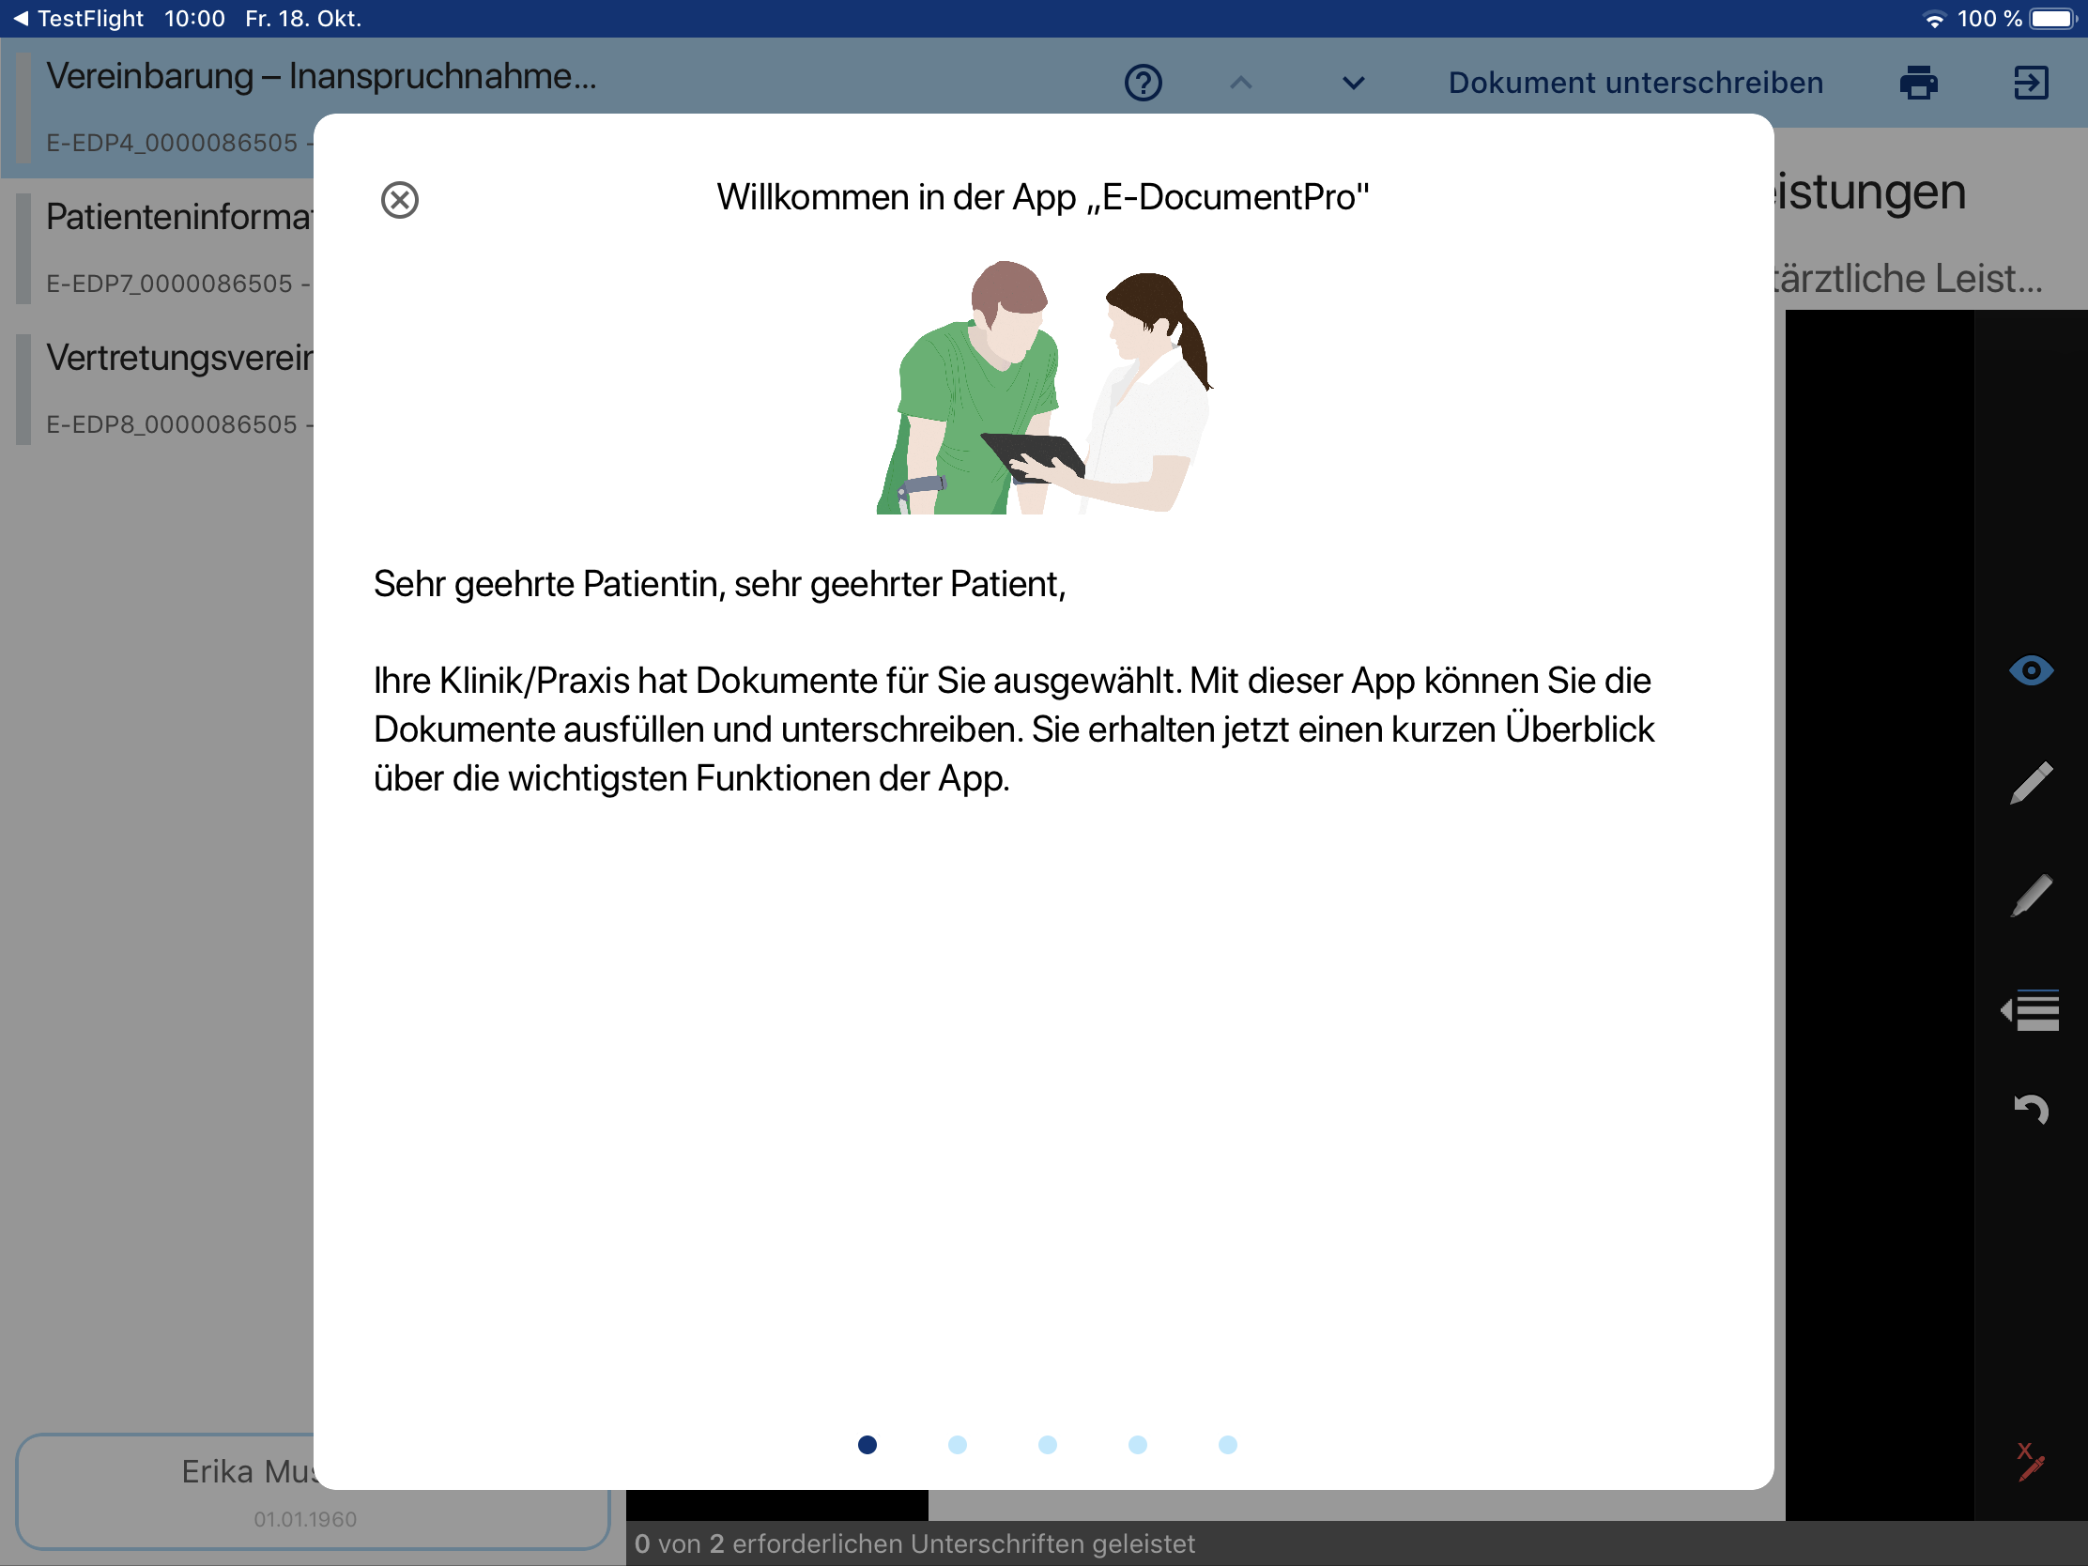2088x1566 pixels.
Task: Return to TestFlight via status bar back
Action: tap(77, 18)
